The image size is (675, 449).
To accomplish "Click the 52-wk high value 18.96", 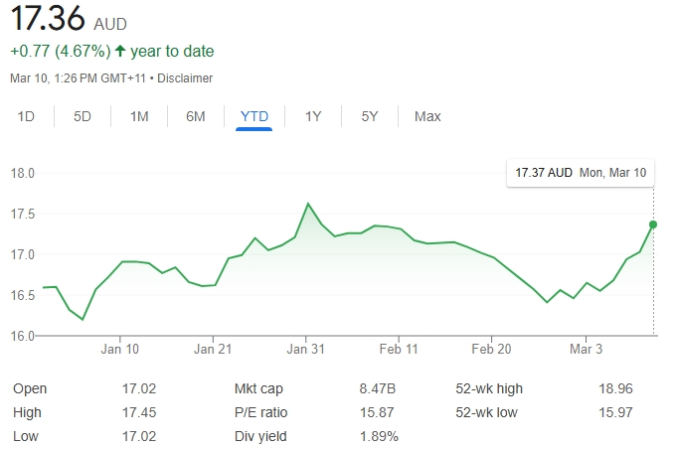I will [x=616, y=388].
